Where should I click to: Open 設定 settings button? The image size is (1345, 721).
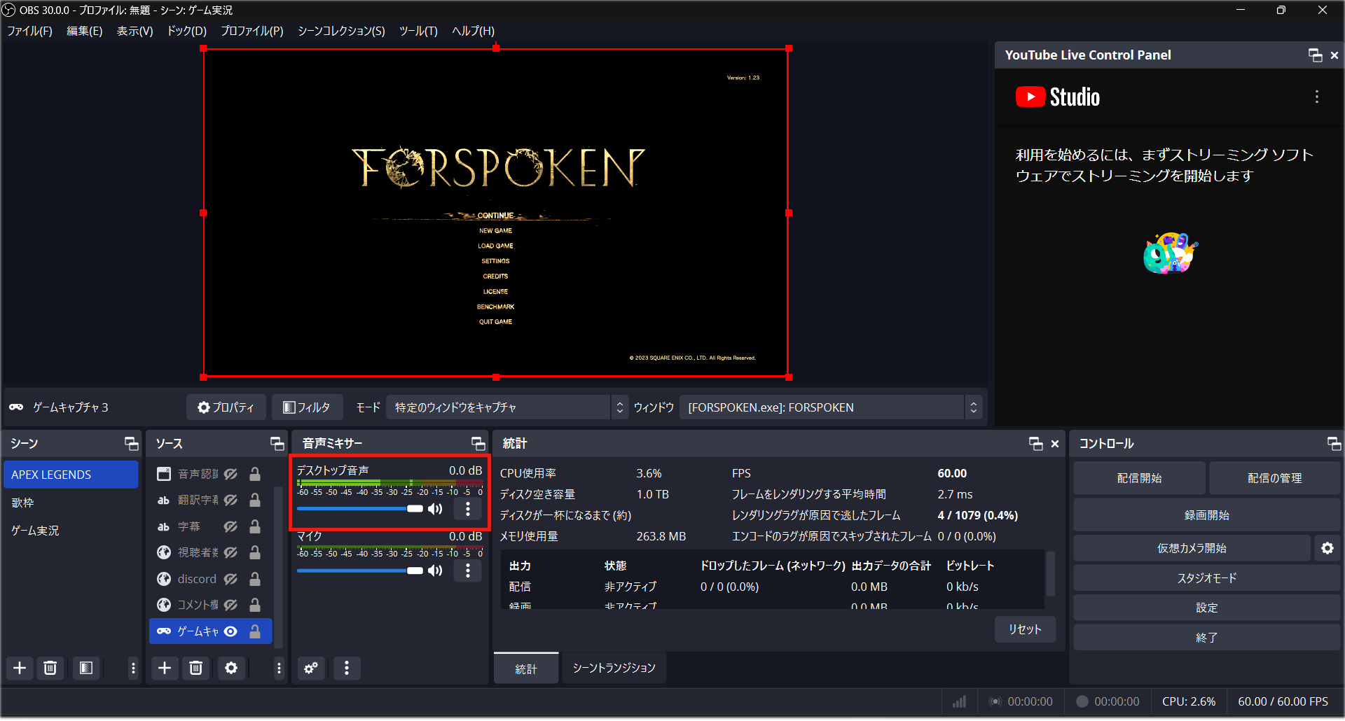coord(1206,608)
